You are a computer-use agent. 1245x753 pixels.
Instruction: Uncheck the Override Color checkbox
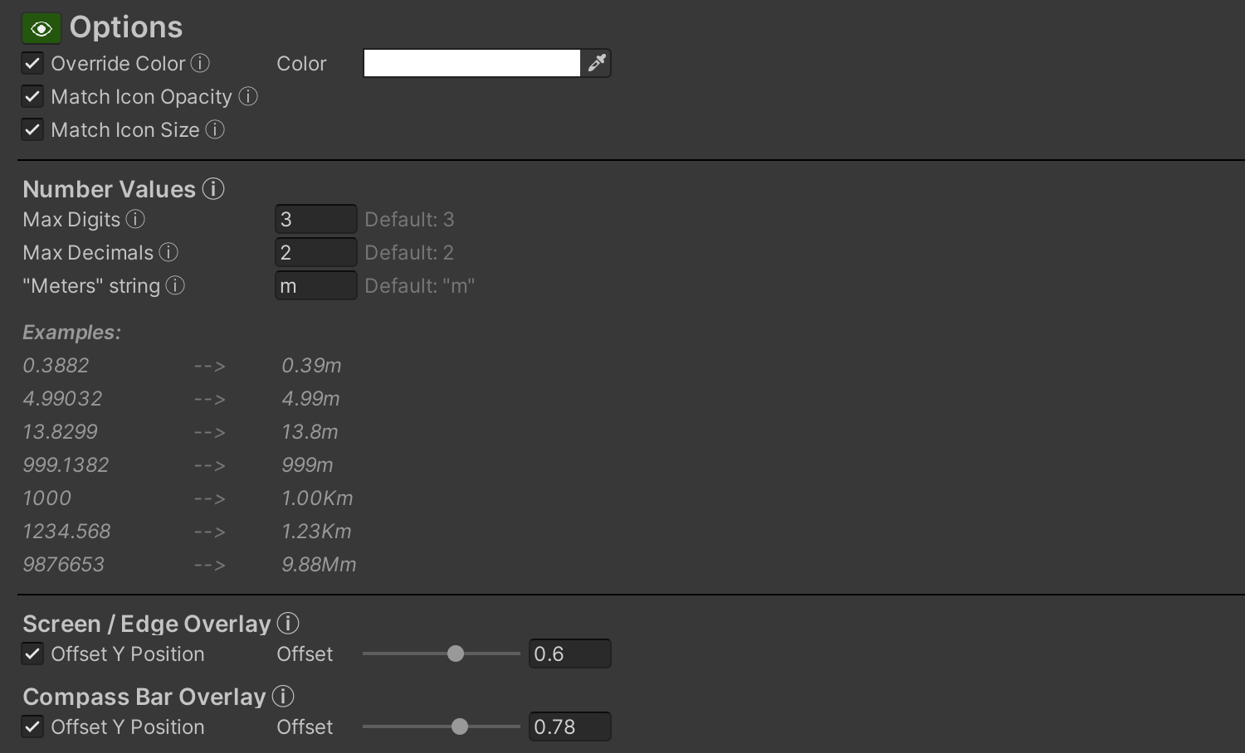32,63
